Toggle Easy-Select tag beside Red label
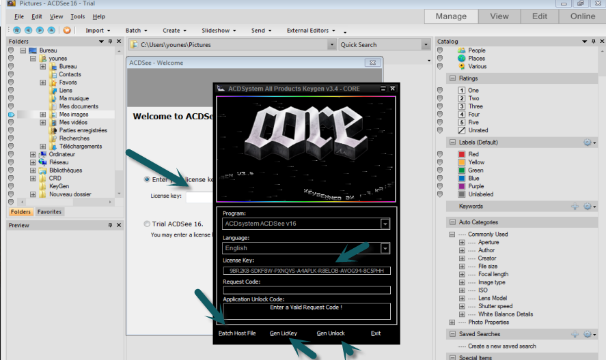 pos(440,154)
